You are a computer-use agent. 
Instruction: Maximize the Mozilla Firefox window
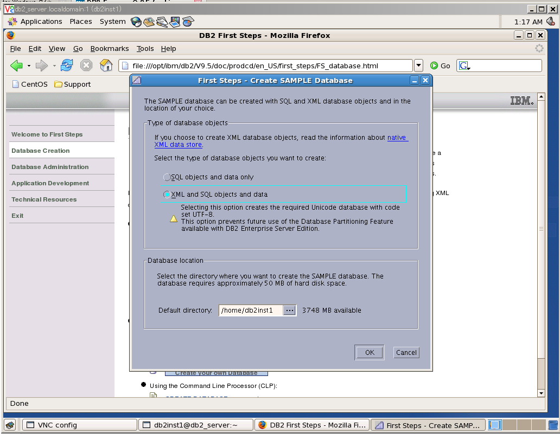(x=530, y=35)
